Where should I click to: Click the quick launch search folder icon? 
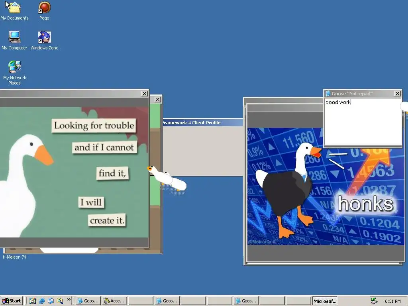coord(60,301)
